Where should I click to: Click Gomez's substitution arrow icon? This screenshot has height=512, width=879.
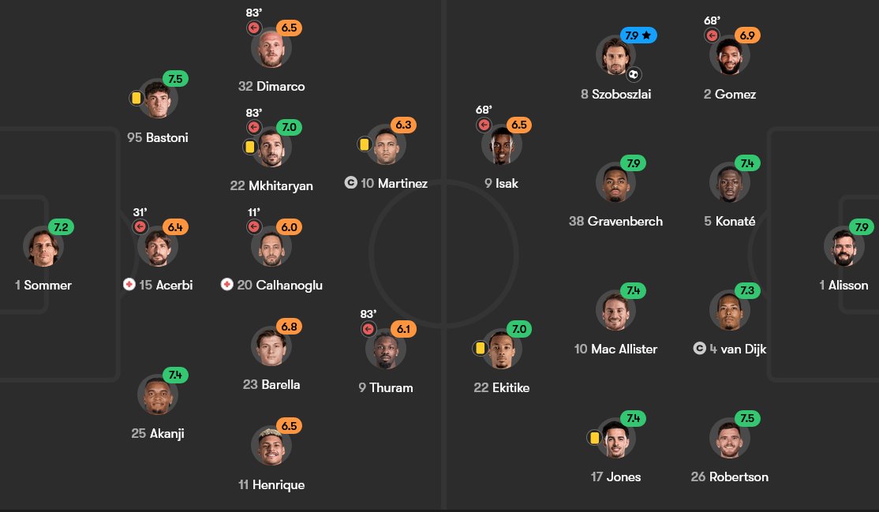712,36
